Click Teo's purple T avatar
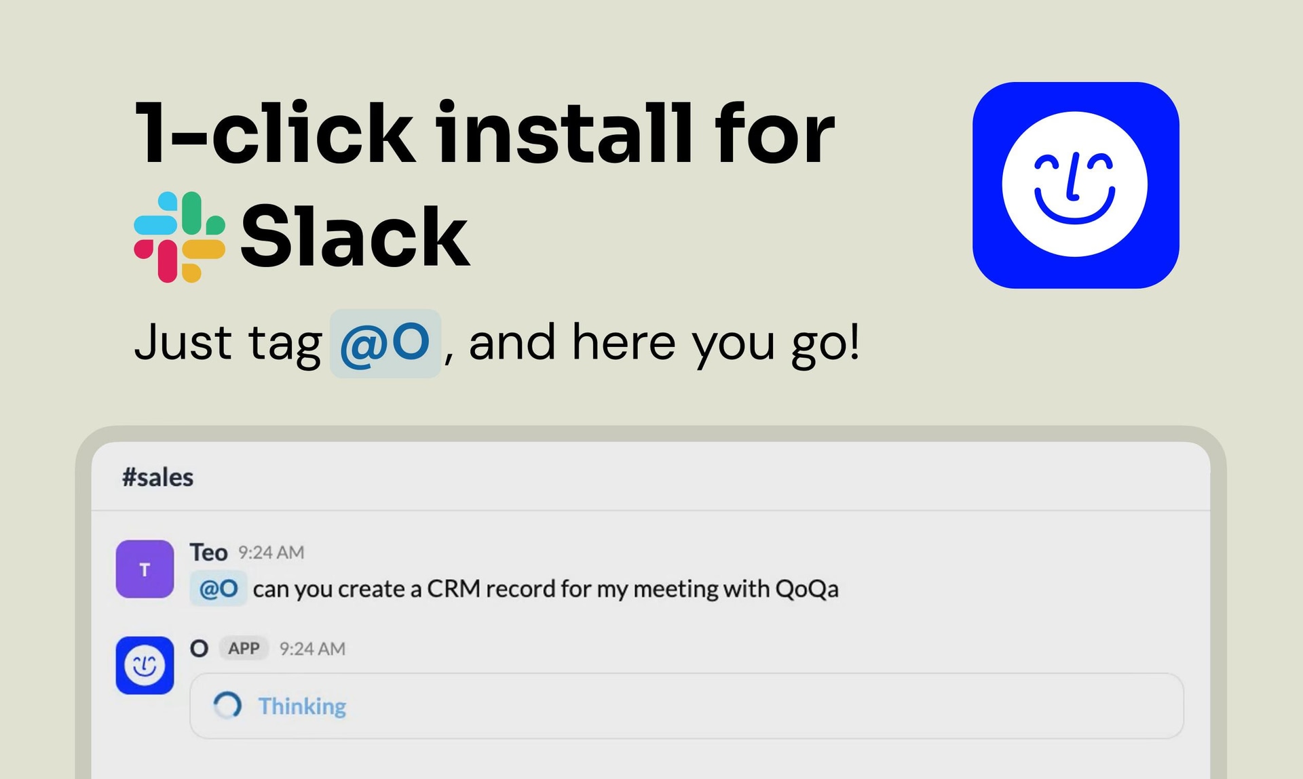 145,569
